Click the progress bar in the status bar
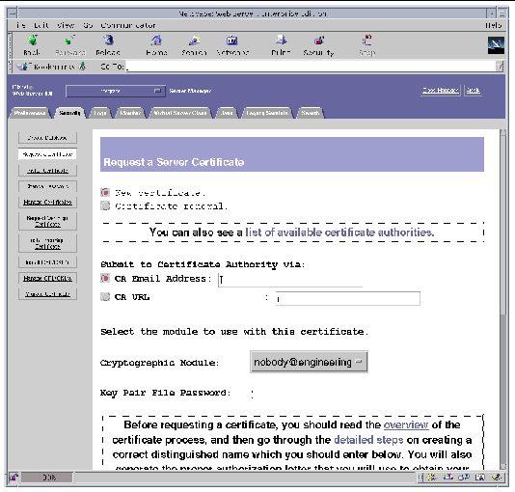This screenshot has width=515, height=492. point(47,478)
